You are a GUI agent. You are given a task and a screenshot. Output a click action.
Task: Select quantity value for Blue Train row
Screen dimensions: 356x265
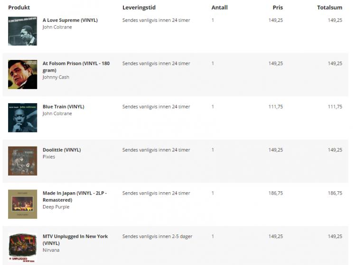tap(213, 107)
